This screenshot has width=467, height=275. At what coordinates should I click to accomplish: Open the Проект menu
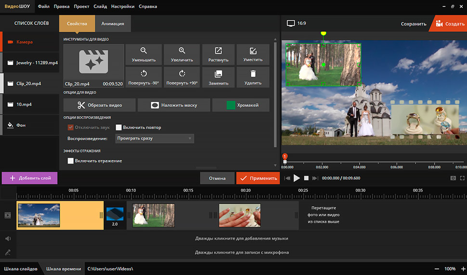pos(82,7)
